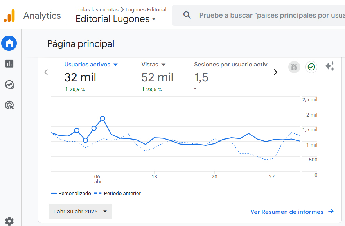This screenshot has width=345, height=226.
Task: Open the Advertising icon in sidebar
Action: coord(9,105)
